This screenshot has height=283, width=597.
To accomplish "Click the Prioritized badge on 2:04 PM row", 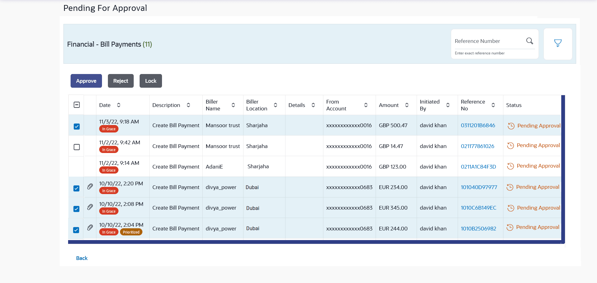I will pos(131,232).
